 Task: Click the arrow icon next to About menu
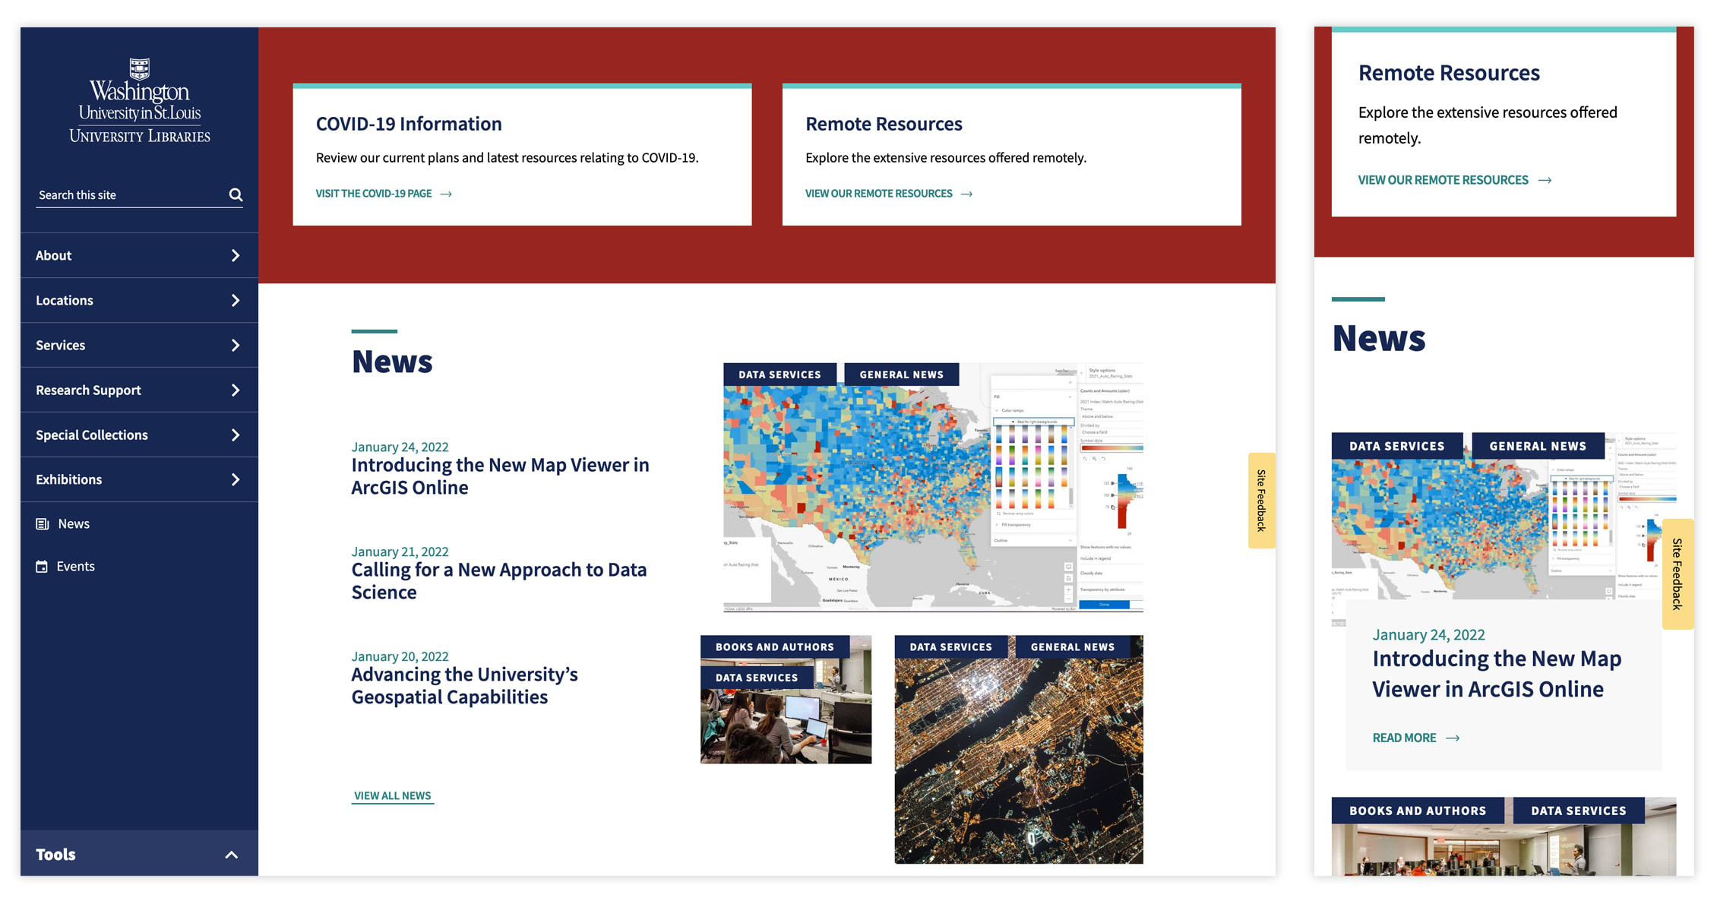click(x=235, y=254)
